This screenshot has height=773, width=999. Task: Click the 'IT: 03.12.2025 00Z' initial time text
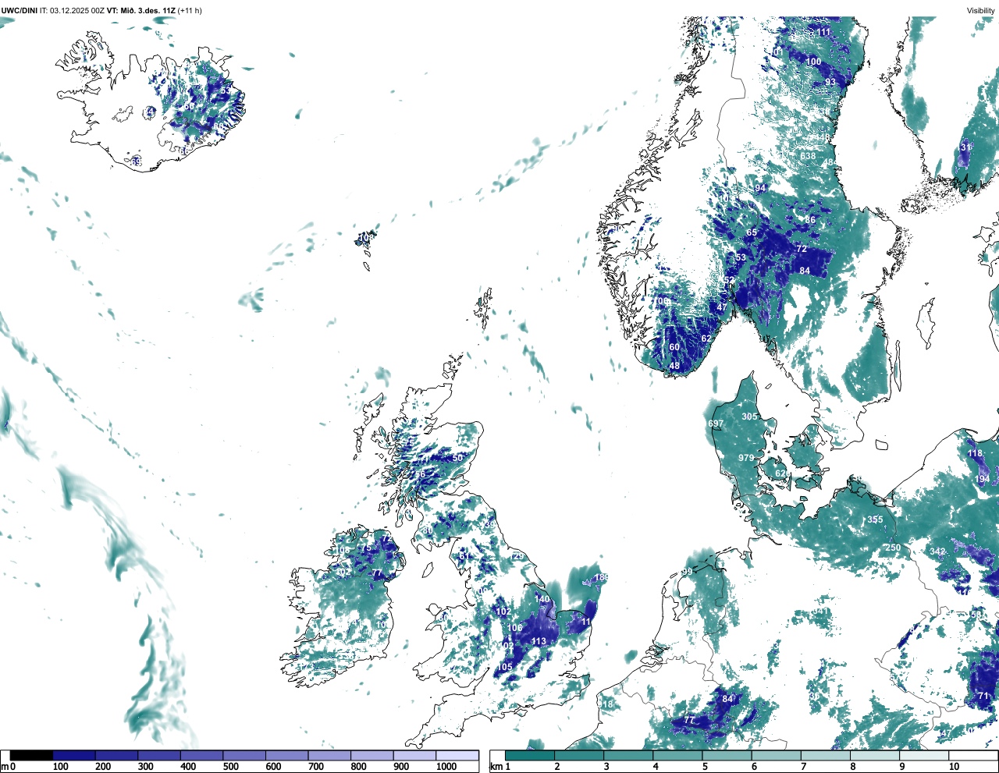coord(72,10)
